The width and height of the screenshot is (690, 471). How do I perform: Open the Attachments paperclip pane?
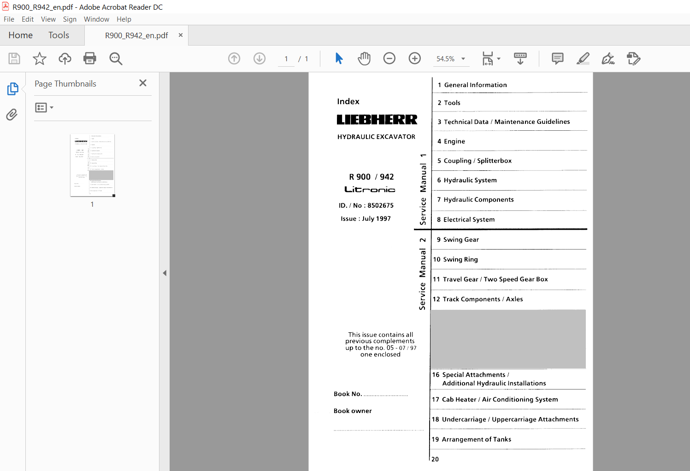coord(12,115)
